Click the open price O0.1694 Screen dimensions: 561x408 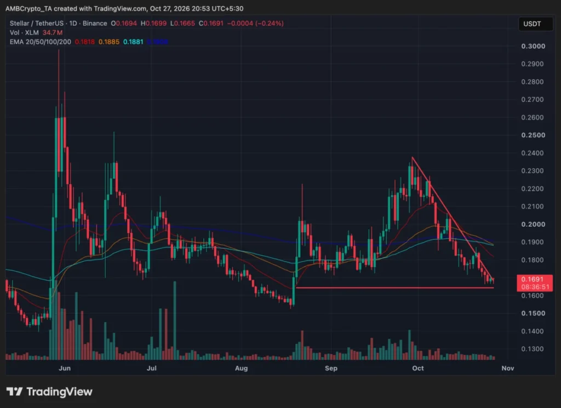pyautogui.click(x=124, y=23)
